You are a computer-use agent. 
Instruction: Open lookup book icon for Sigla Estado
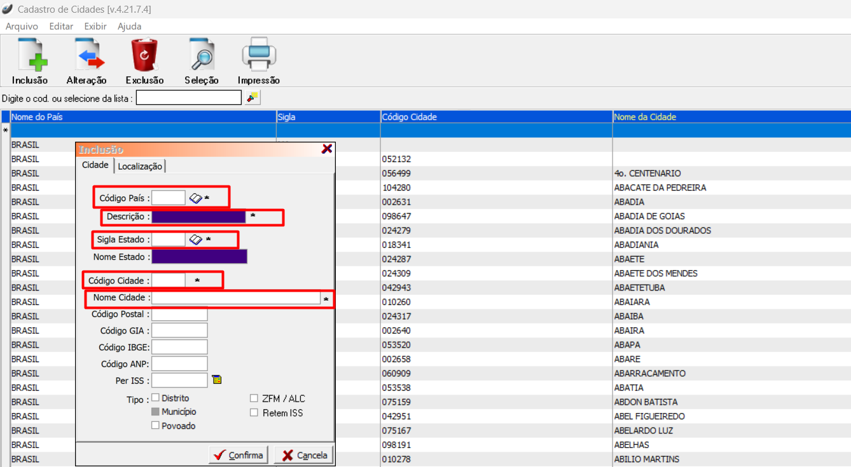point(196,240)
